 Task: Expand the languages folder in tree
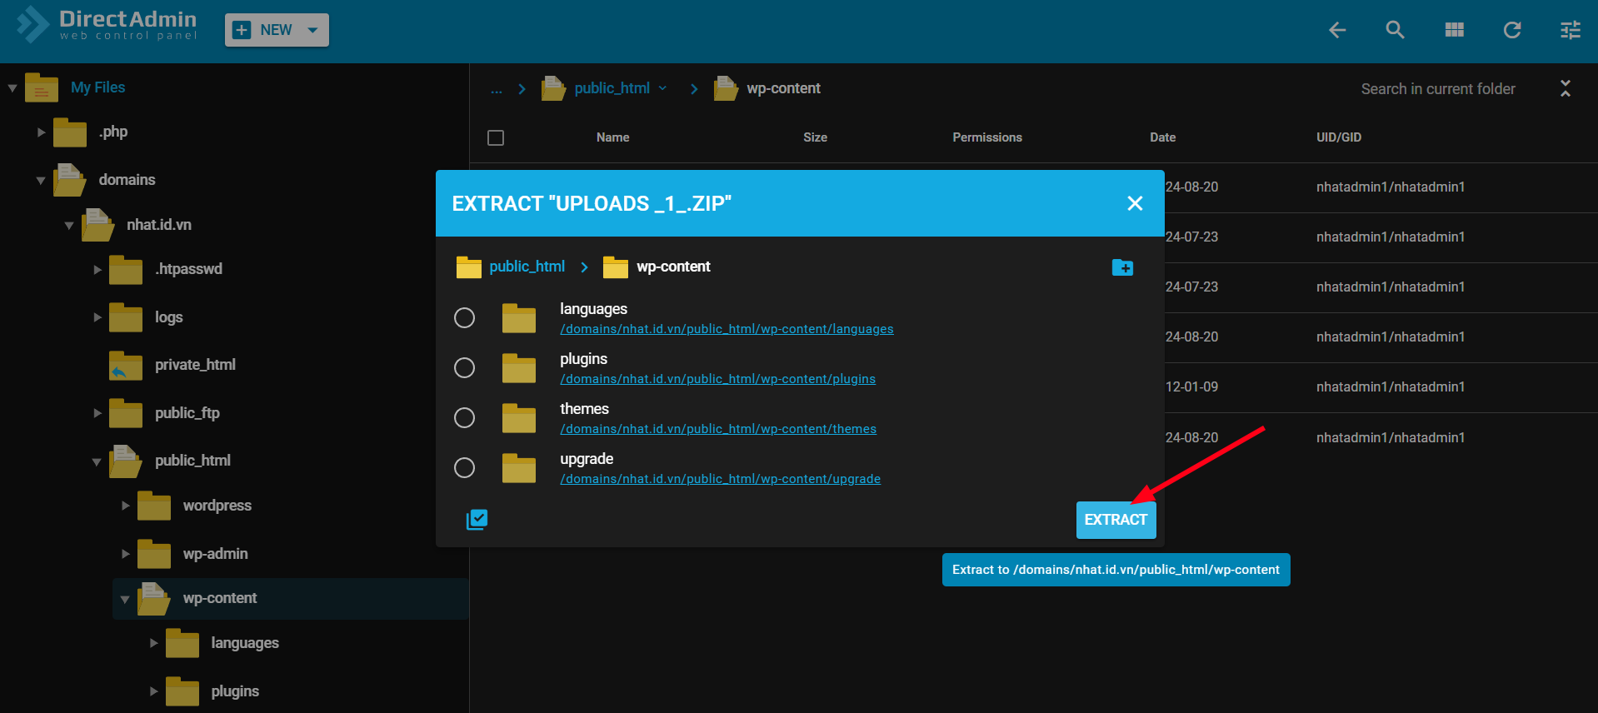(x=154, y=643)
